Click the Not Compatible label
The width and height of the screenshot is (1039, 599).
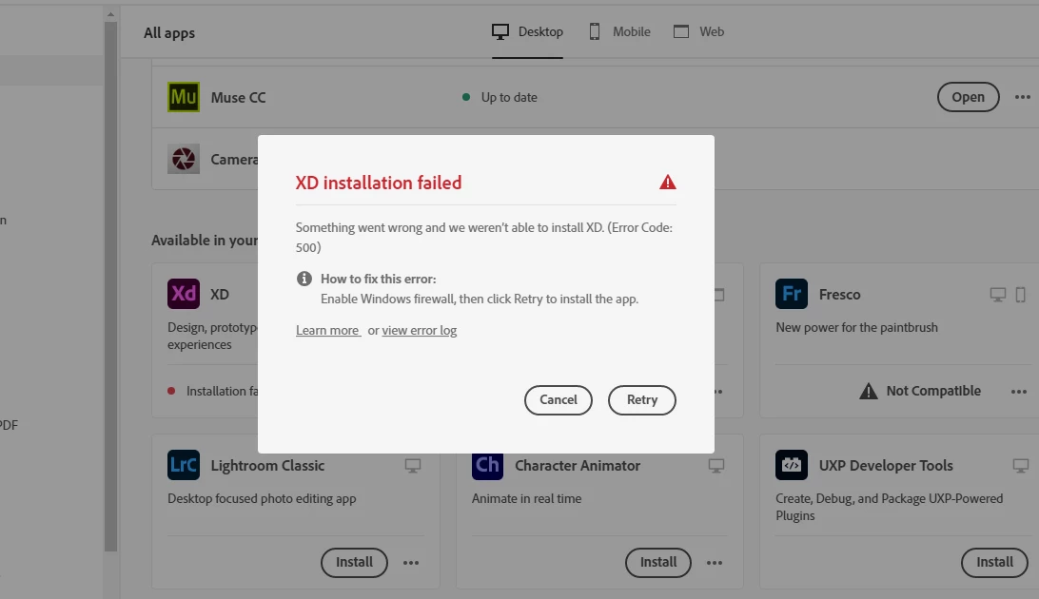933,391
